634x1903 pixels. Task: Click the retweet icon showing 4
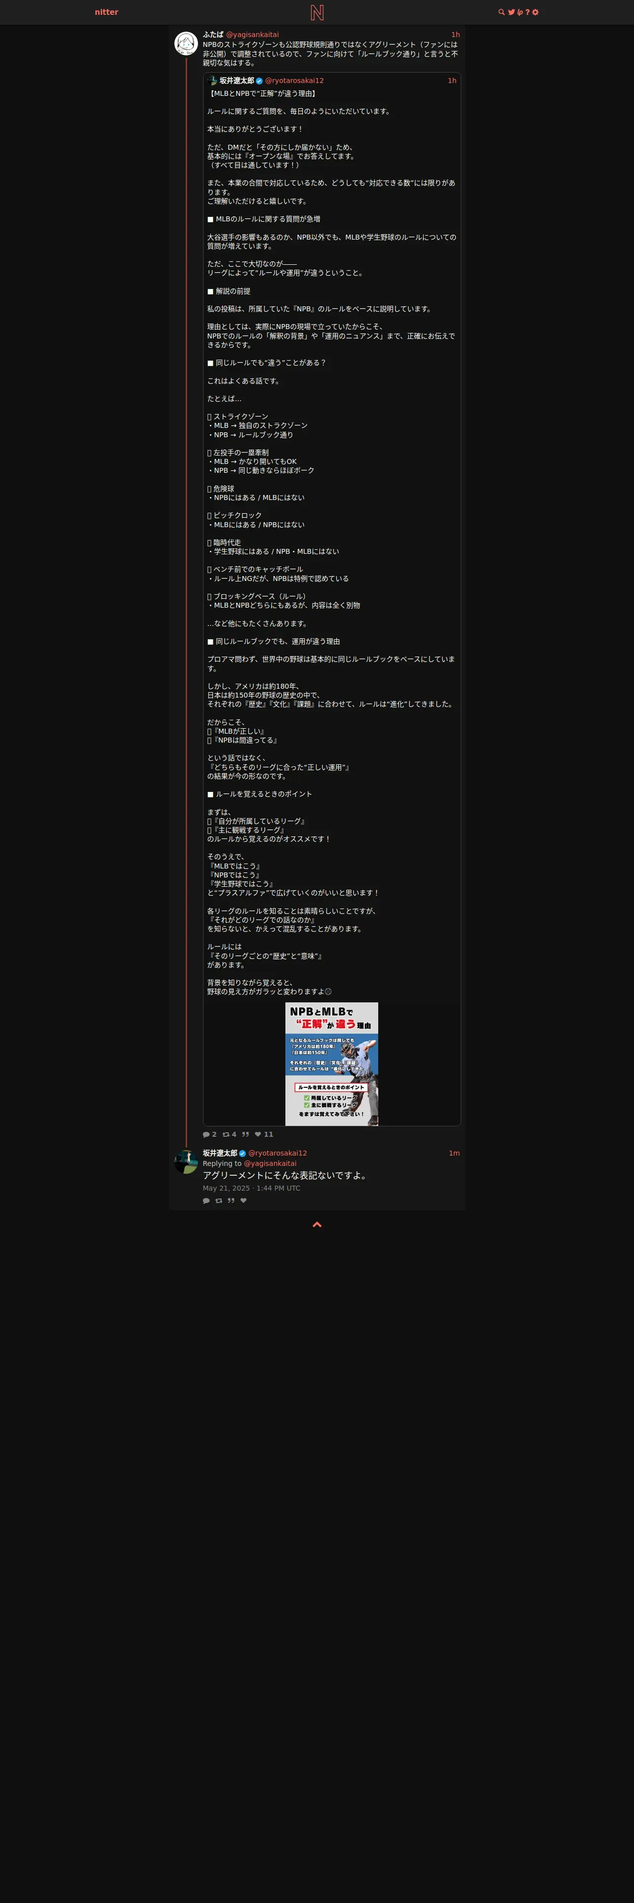click(226, 1134)
